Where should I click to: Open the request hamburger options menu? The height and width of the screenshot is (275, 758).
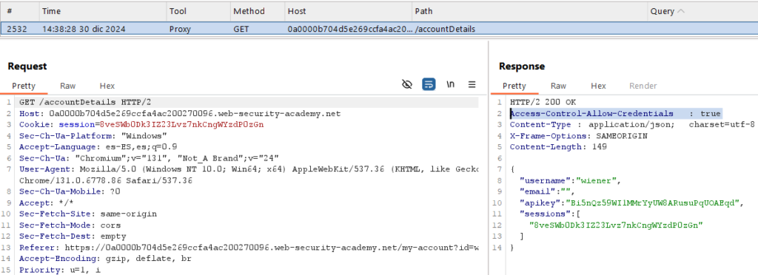472,85
